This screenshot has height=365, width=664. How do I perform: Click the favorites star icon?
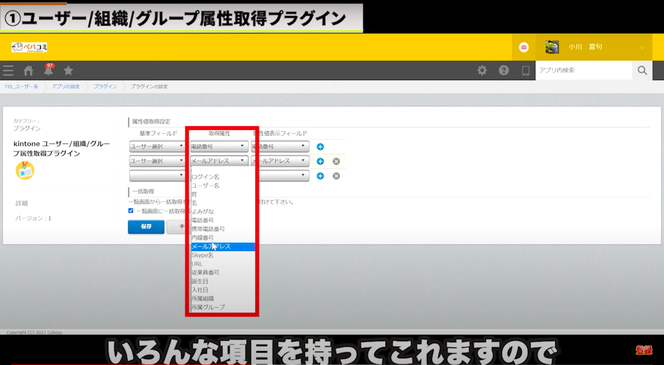click(68, 71)
